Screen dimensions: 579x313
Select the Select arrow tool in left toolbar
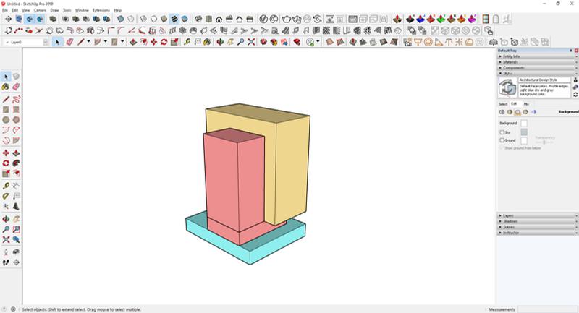tap(6, 77)
